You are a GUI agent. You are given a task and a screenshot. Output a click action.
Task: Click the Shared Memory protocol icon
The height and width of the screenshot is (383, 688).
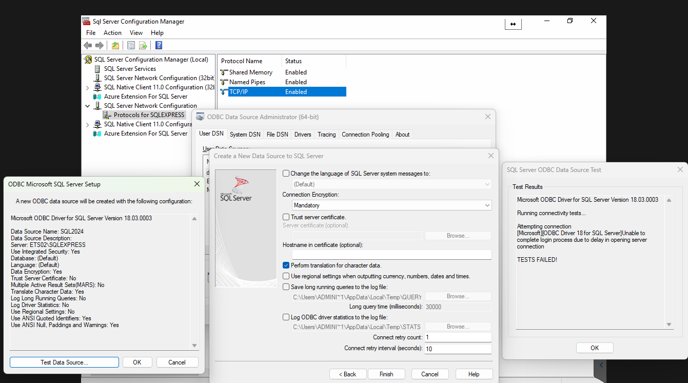coord(224,72)
